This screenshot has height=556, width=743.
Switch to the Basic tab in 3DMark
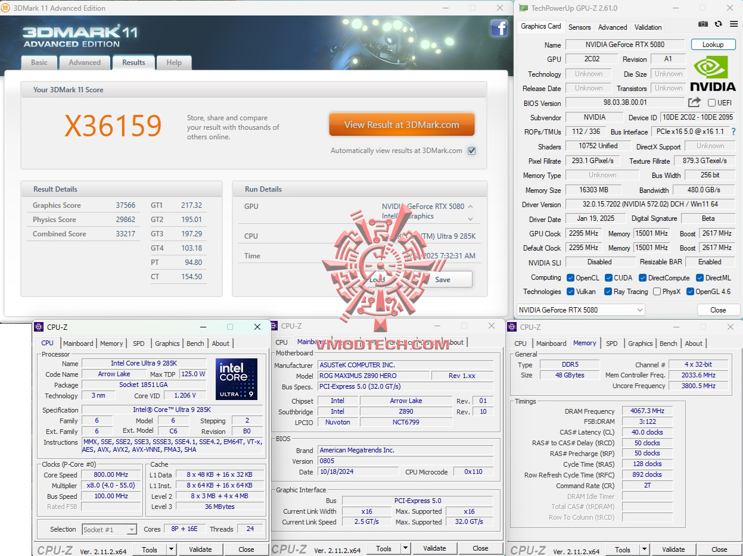[x=39, y=63]
